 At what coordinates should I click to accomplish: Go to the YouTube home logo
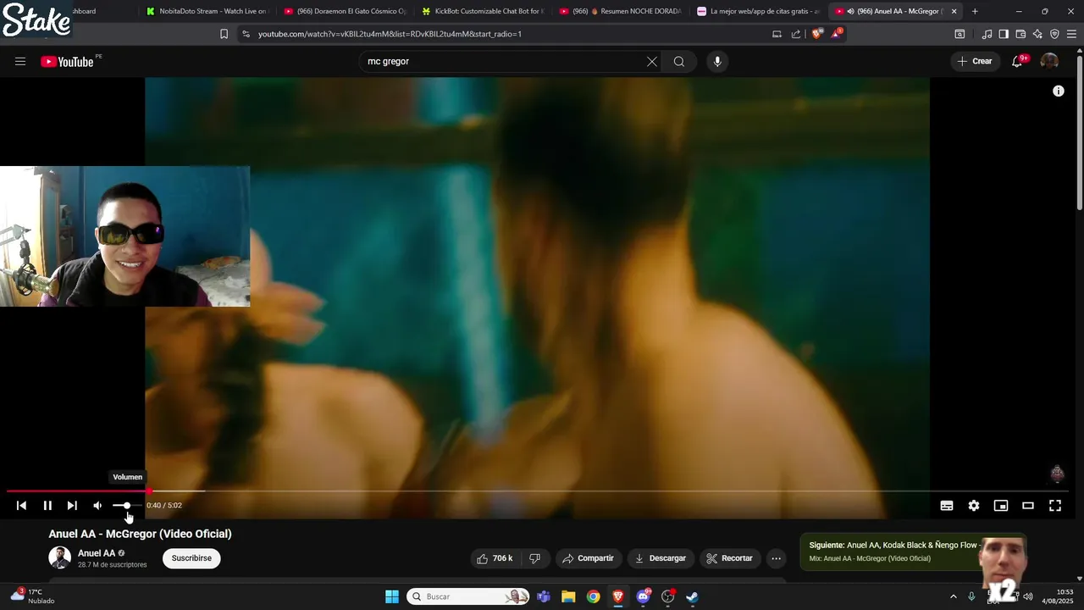pyautogui.click(x=67, y=61)
